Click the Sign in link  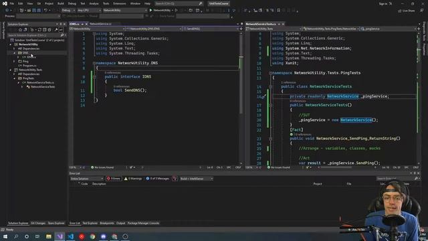pos(383,4)
